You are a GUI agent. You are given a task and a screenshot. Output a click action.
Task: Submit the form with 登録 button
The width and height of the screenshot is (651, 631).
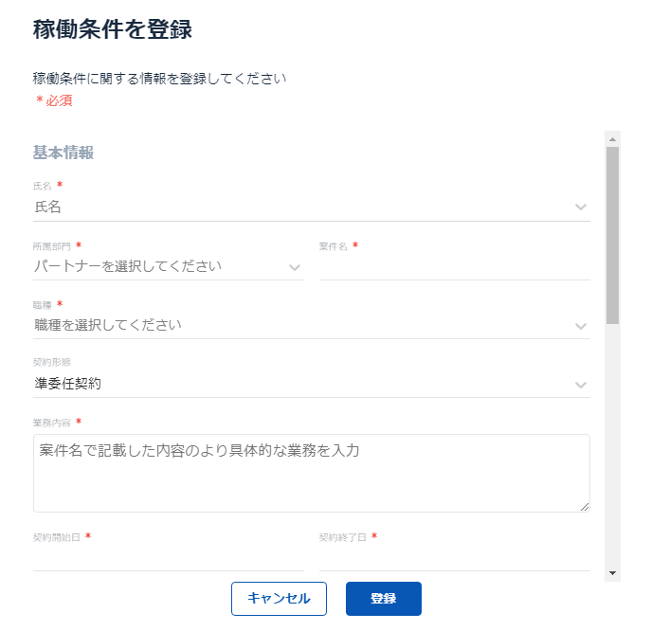(383, 599)
